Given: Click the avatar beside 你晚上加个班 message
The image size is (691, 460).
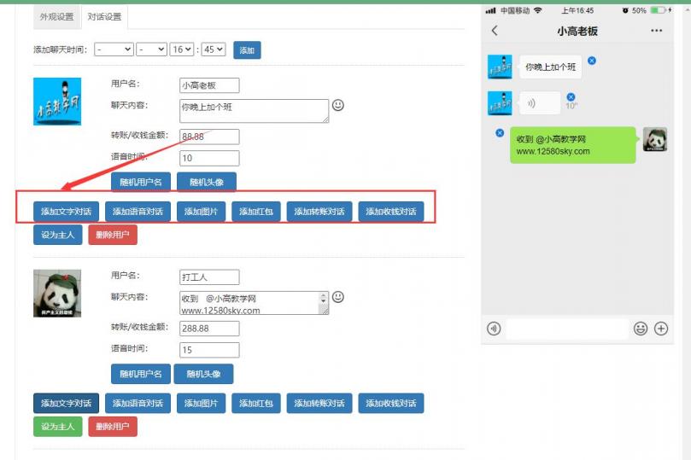Looking at the screenshot, I should click(x=500, y=67).
